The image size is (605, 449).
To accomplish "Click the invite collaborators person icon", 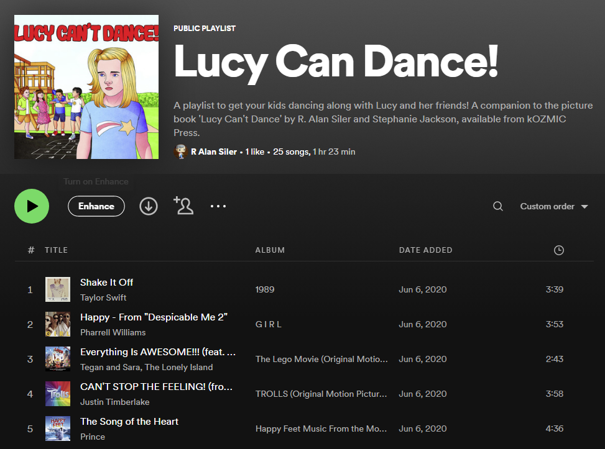I will [x=183, y=206].
